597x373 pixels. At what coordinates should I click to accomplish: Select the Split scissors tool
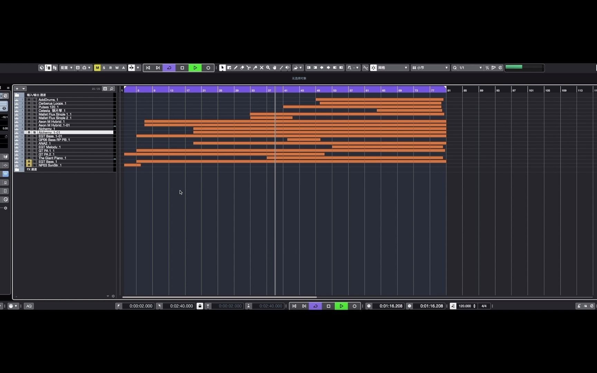249,68
